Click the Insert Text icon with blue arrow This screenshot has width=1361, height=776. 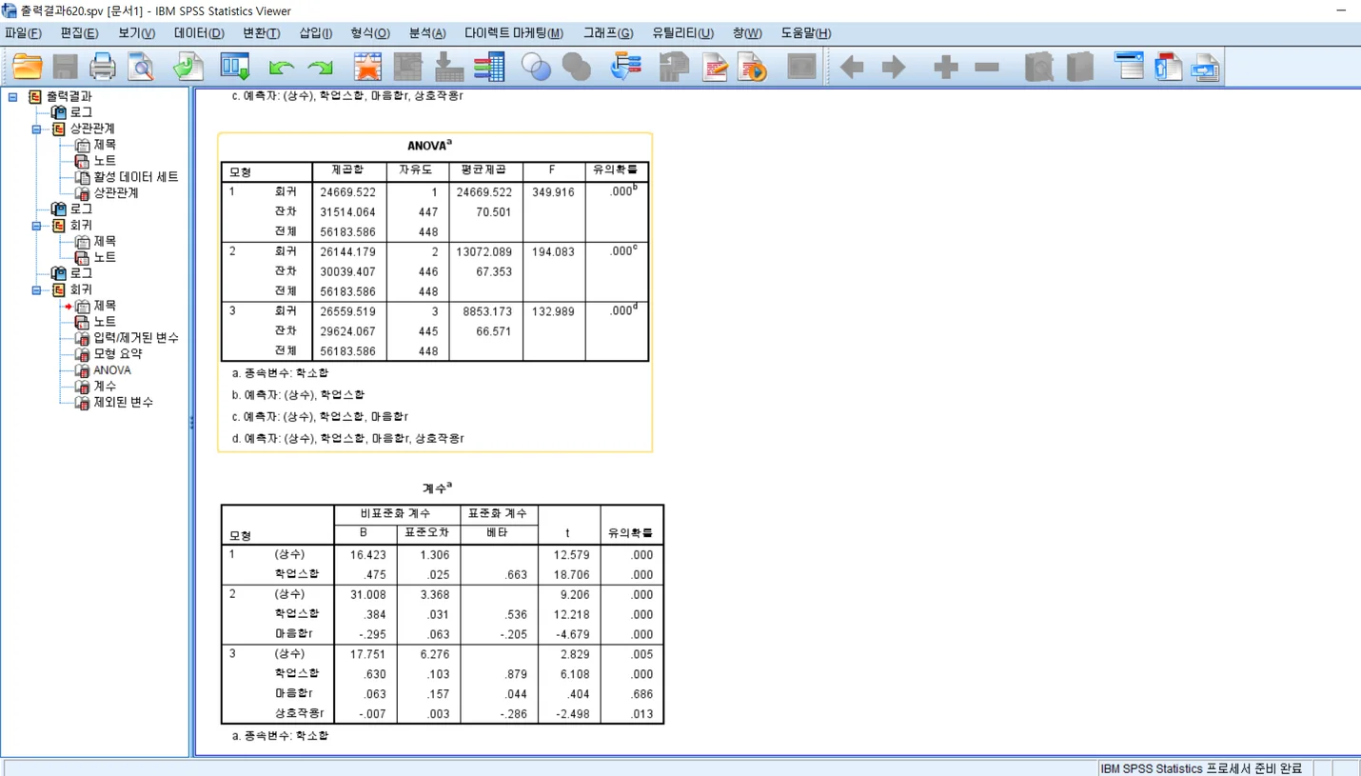coord(1206,67)
